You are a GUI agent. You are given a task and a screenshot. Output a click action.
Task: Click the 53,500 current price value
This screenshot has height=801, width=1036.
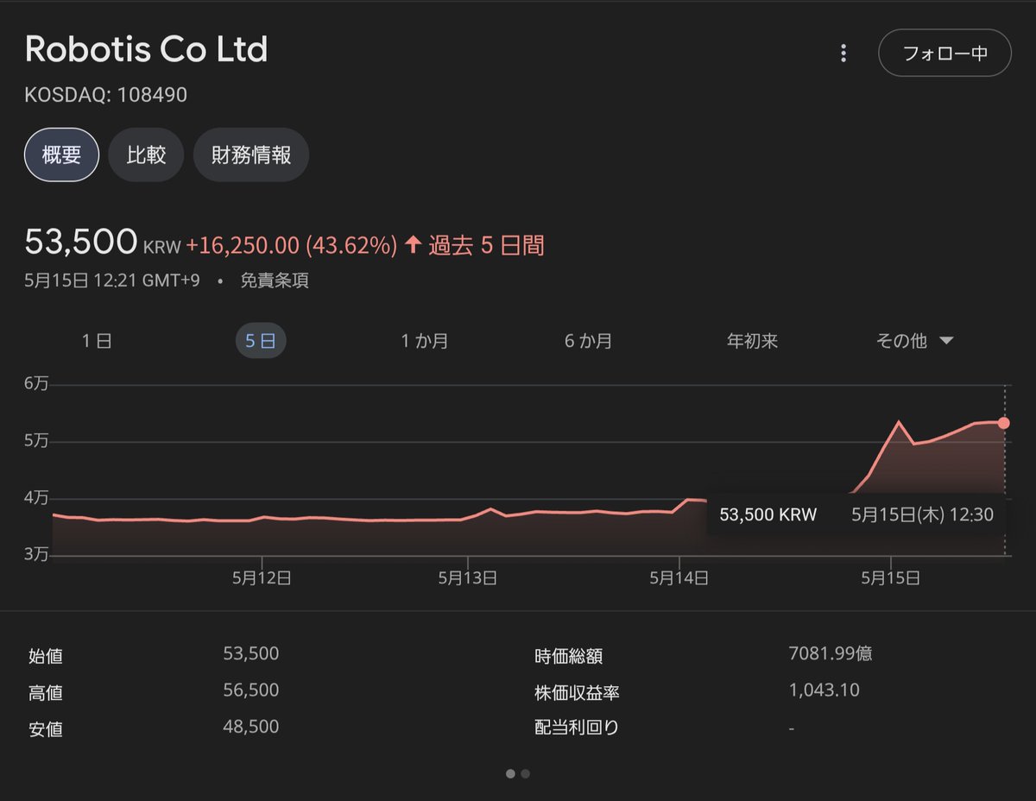coord(81,242)
